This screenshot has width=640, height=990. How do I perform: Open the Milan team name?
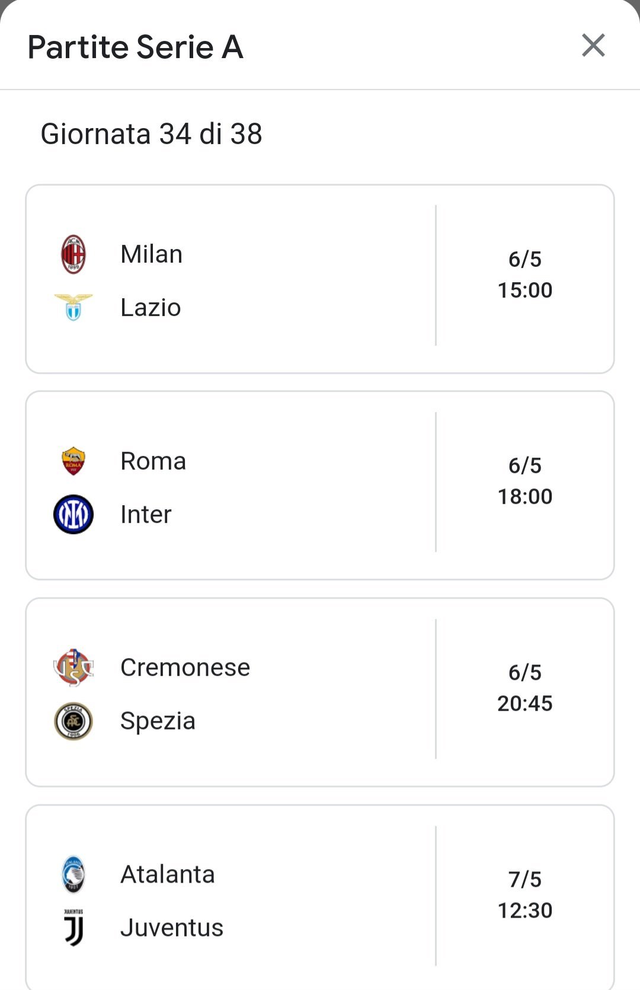(151, 254)
